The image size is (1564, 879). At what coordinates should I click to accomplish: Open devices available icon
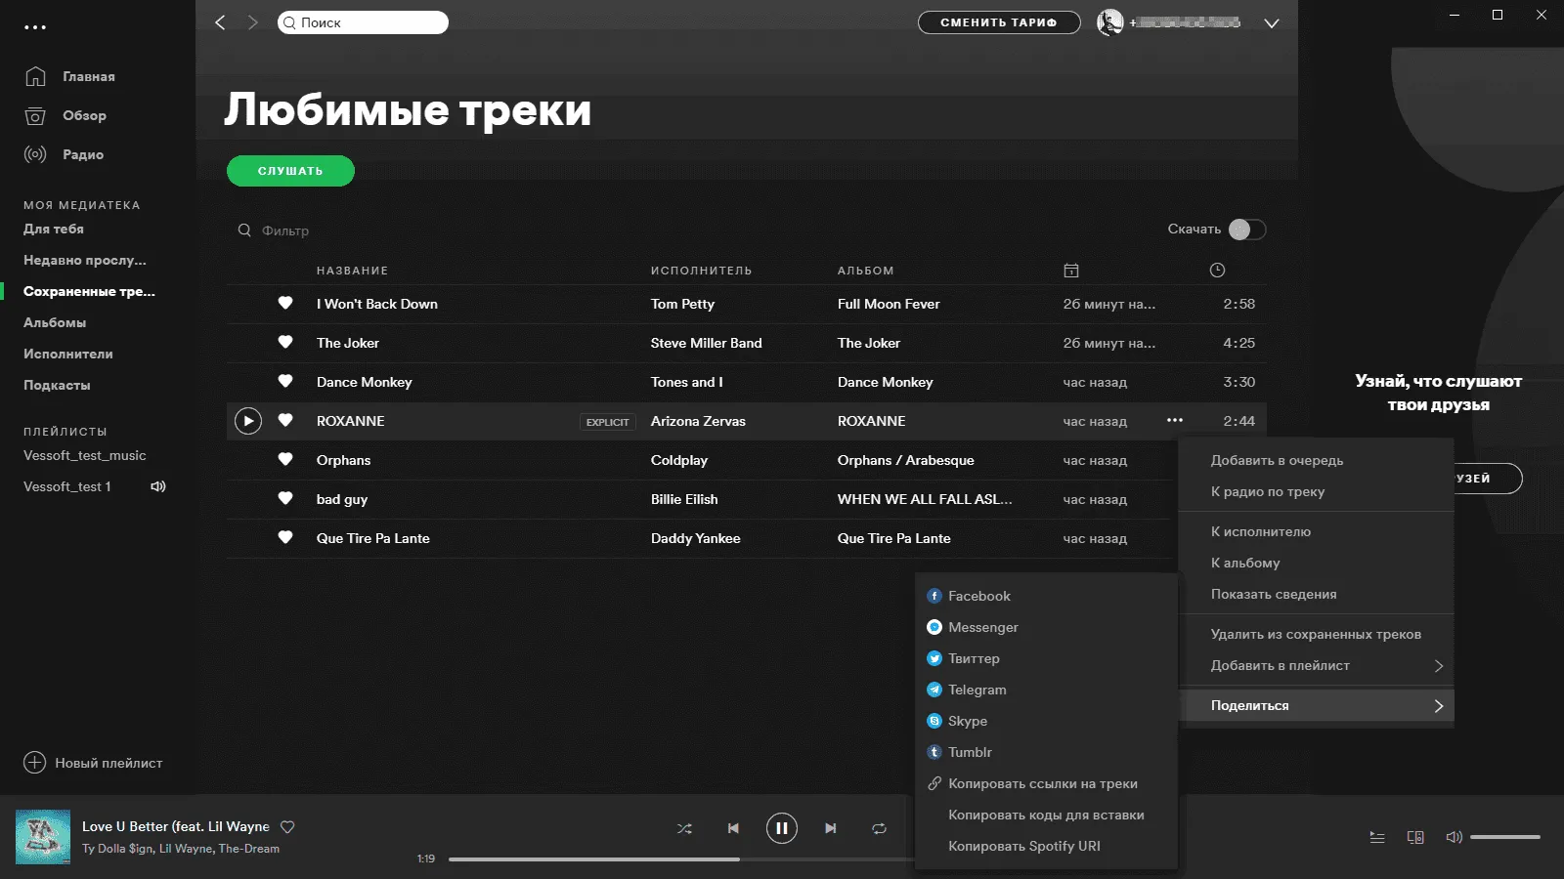pyautogui.click(x=1415, y=837)
